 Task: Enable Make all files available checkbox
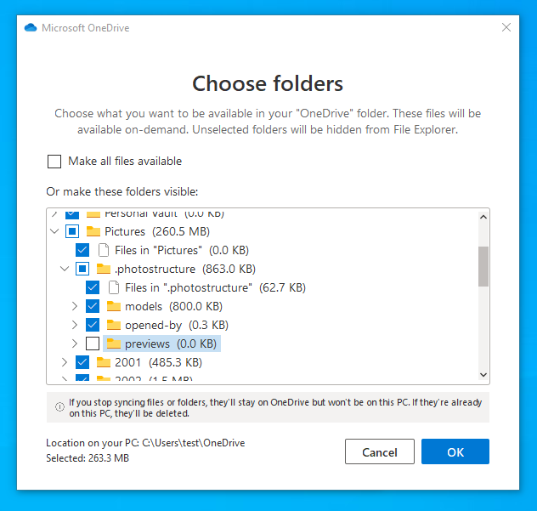[x=54, y=162]
